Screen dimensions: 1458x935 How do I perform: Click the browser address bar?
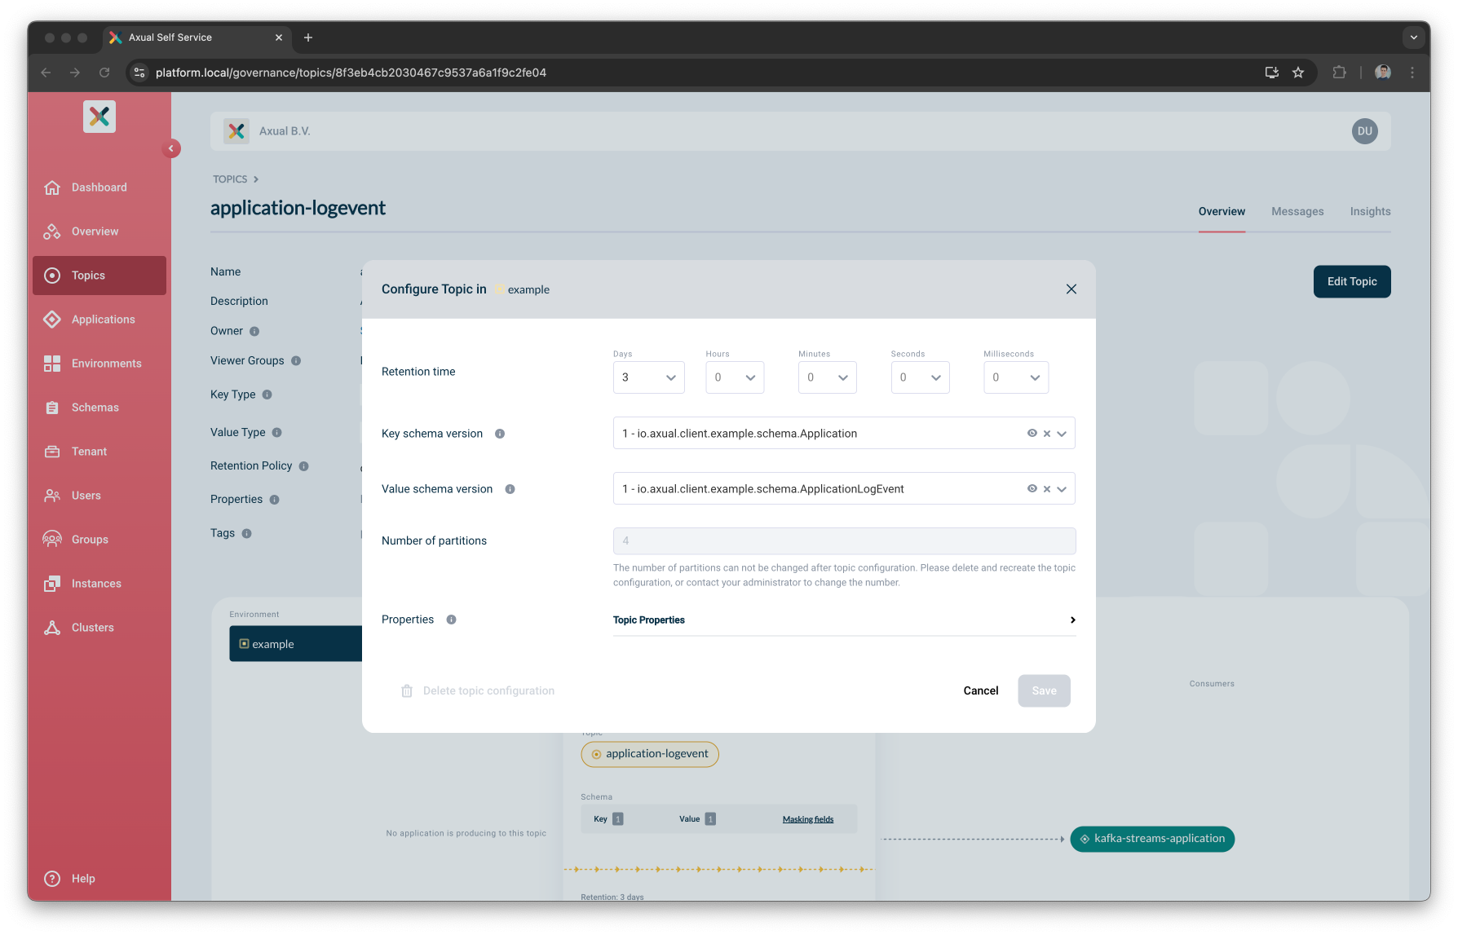coord(701,73)
